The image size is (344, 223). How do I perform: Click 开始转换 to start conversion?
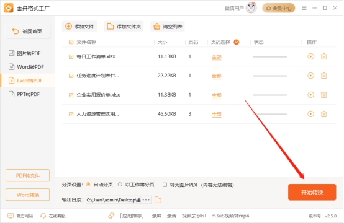click(312, 192)
